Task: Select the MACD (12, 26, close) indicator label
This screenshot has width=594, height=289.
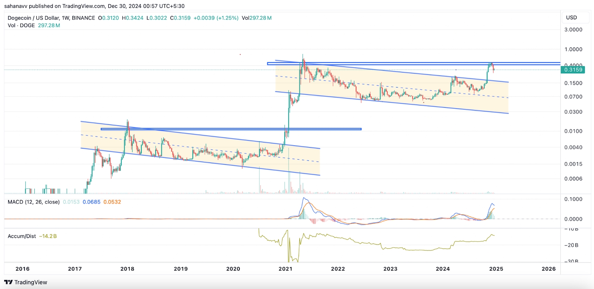Action: (x=33, y=202)
